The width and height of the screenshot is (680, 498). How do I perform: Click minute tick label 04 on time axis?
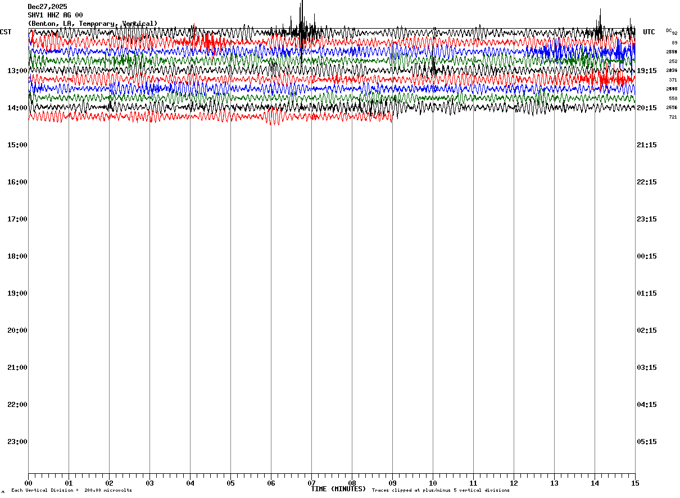pyautogui.click(x=190, y=483)
